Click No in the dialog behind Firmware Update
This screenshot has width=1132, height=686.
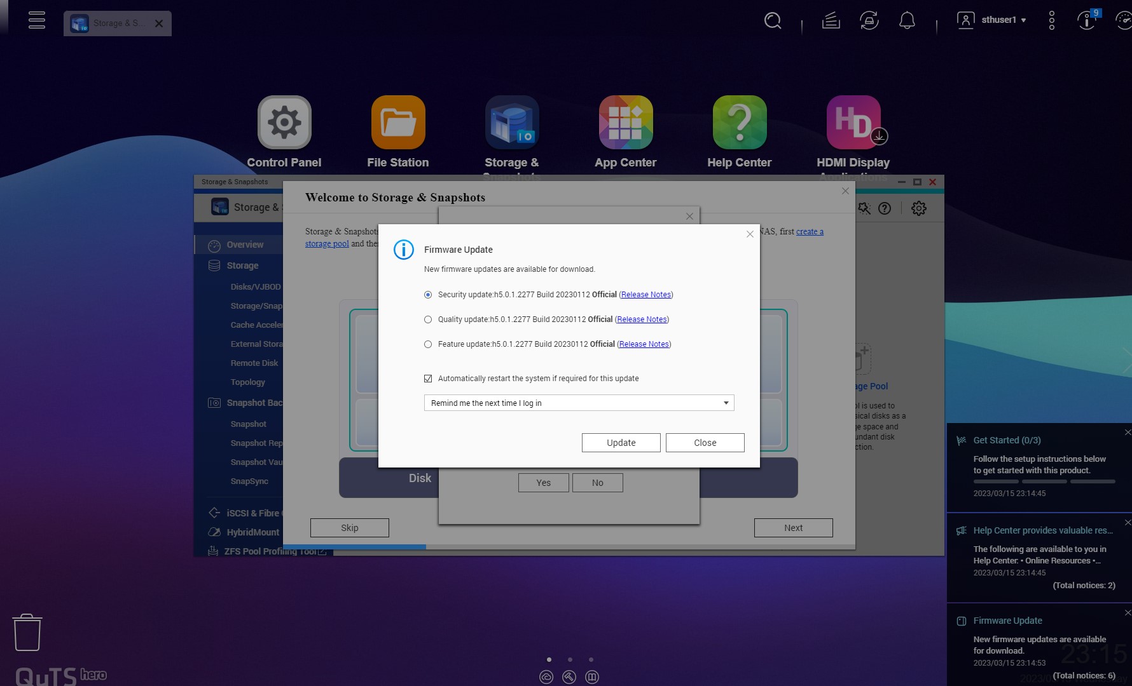tap(598, 483)
